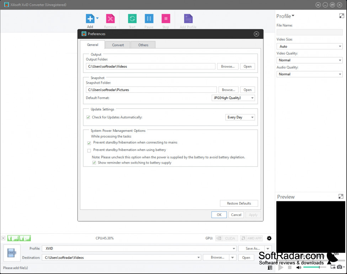The image size is (347, 274).
Task: Expand the Profile panel via corner icon
Action: click(x=341, y=16)
